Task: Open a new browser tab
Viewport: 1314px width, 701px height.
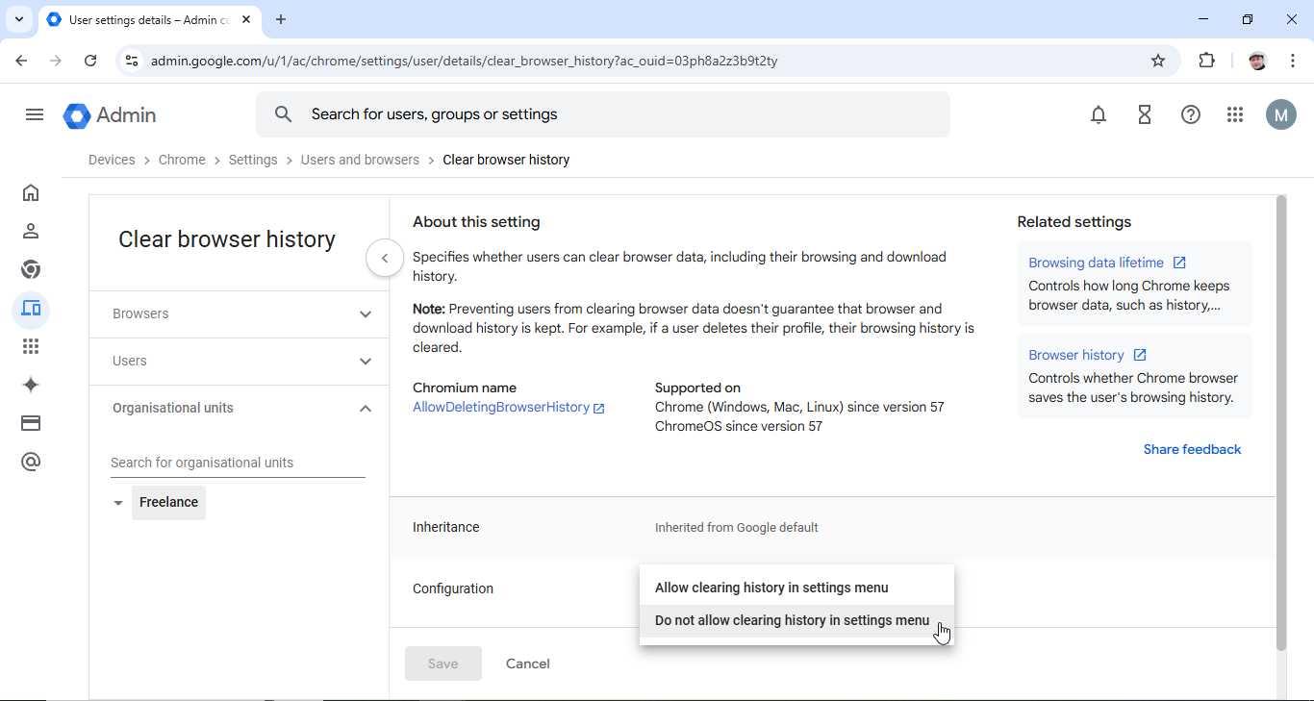Action: [281, 19]
